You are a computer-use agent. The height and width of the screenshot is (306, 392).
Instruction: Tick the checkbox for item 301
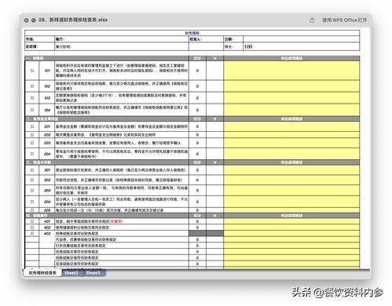32,170
